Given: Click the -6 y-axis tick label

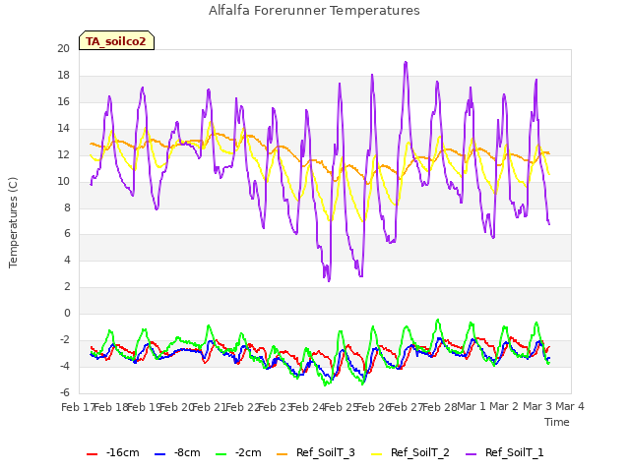Looking at the screenshot, I should coord(65,392).
